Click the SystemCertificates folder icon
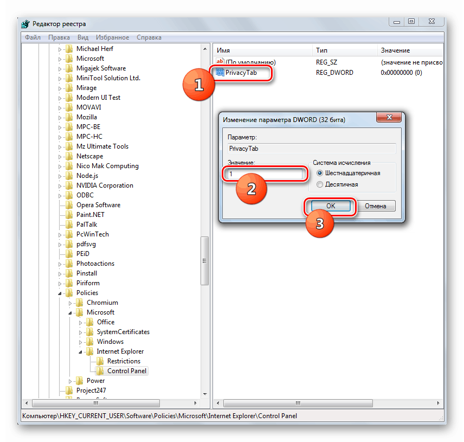This screenshot has height=442, width=464. [90, 332]
